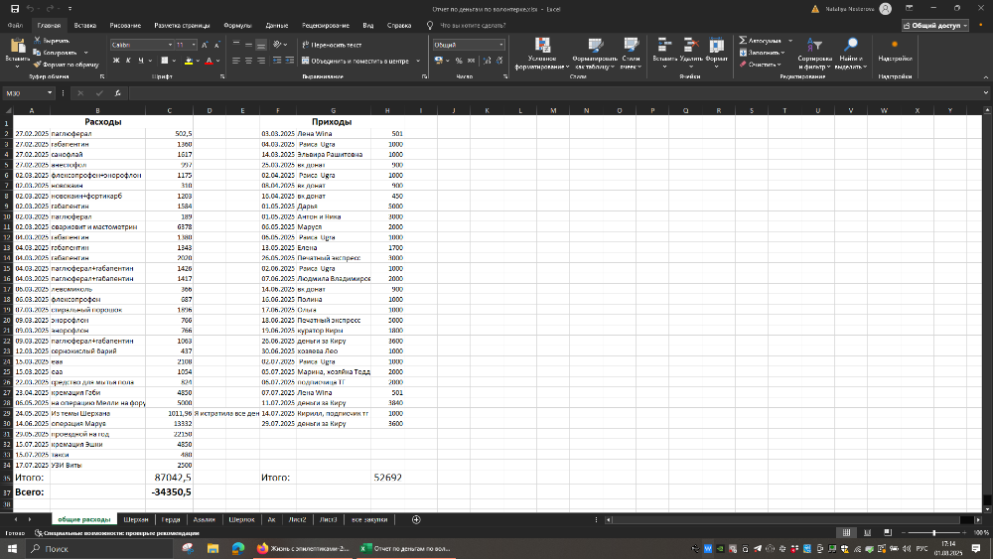Select cell C35 with total 87042,5
Image resolution: width=993 pixels, height=559 pixels.
168,477
